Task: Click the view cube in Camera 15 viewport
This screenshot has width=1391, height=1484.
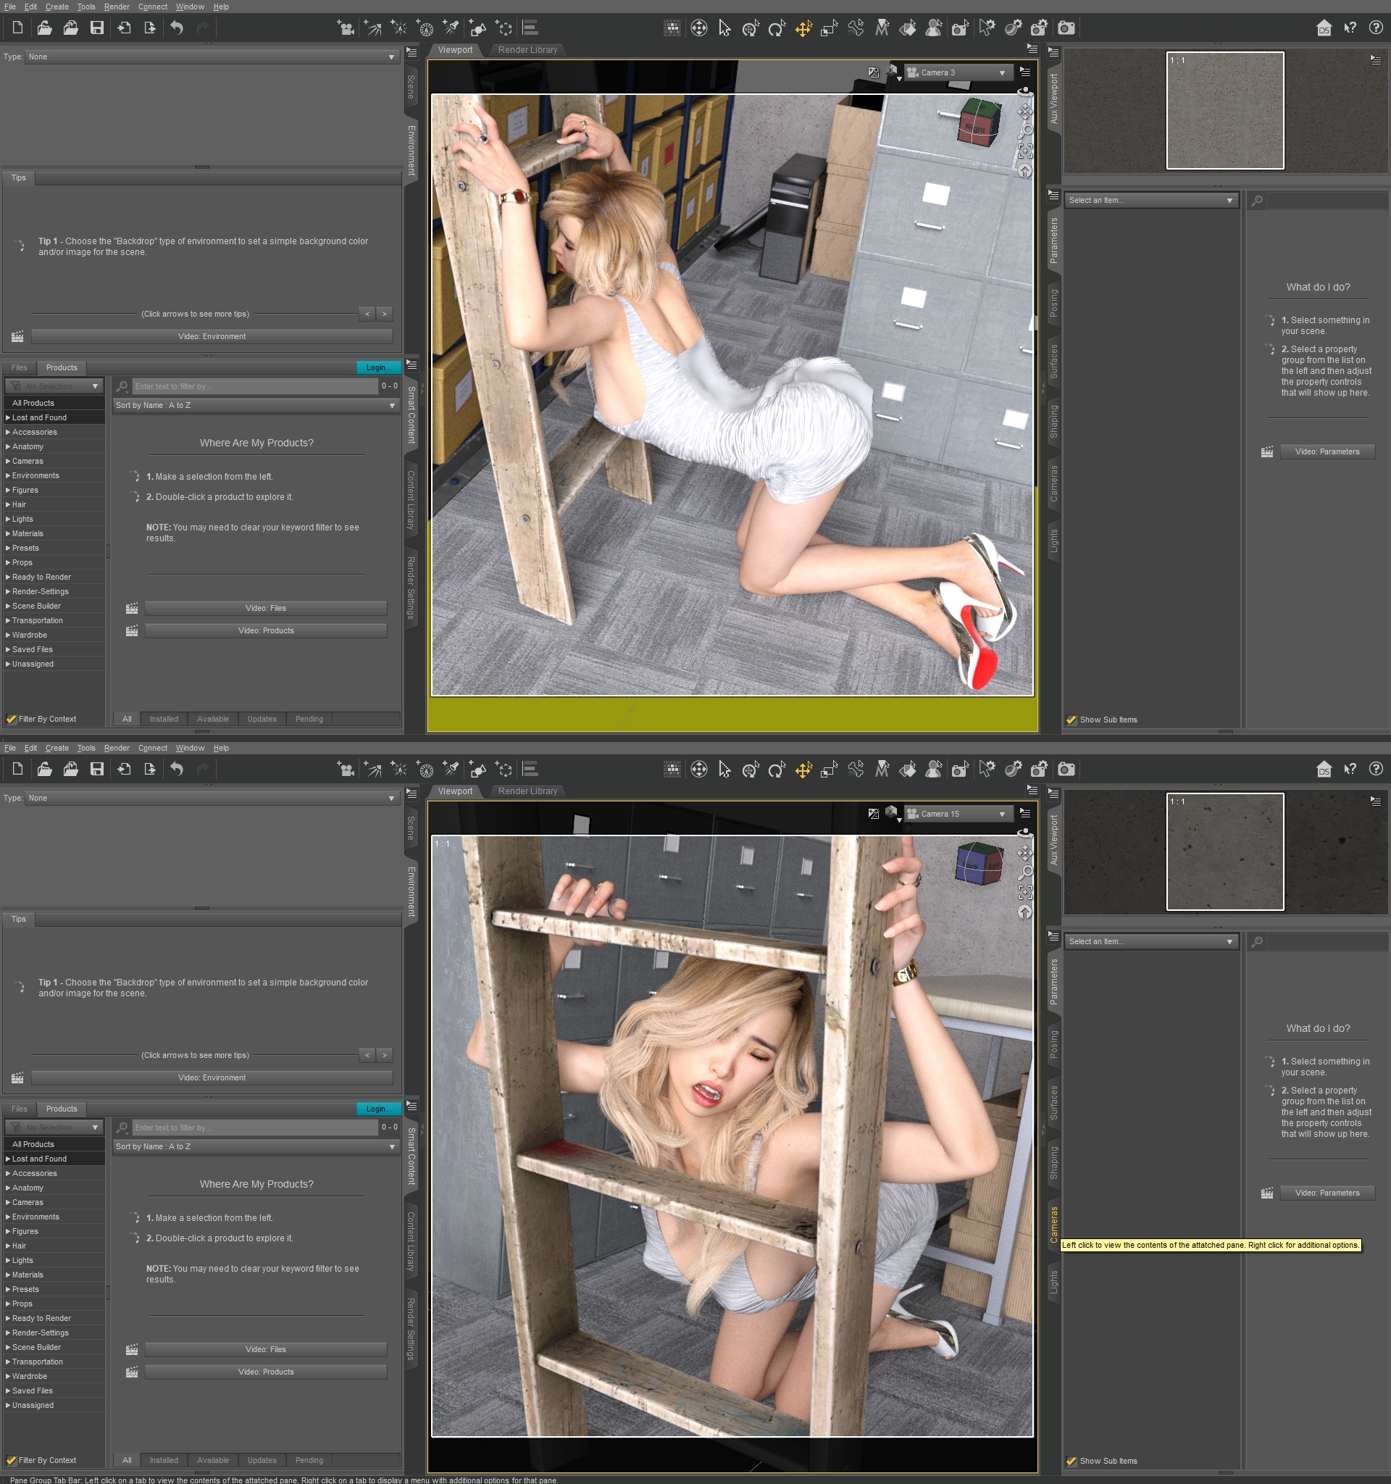Action: 978,862
